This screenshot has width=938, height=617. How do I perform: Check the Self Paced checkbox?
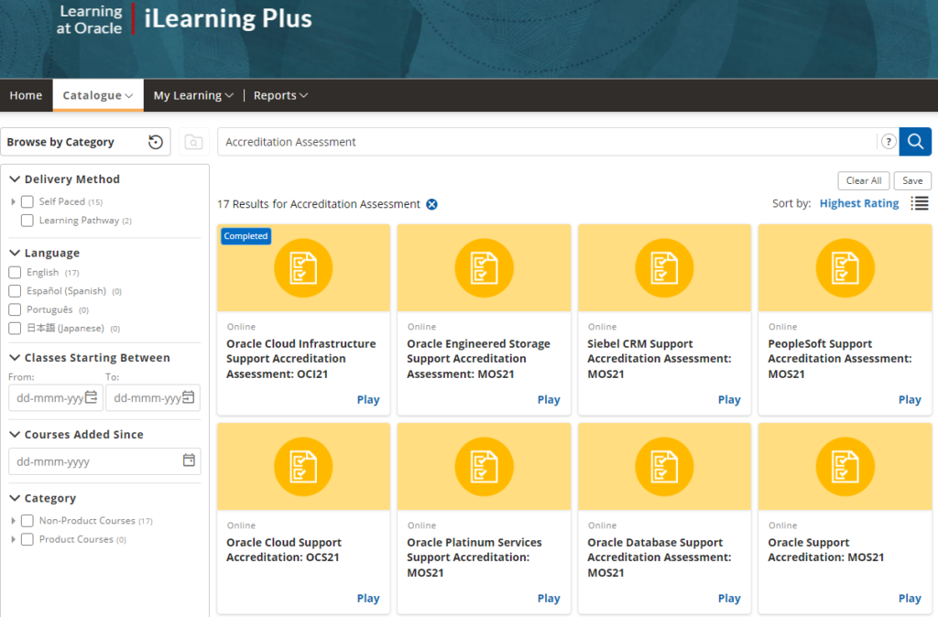tap(27, 201)
